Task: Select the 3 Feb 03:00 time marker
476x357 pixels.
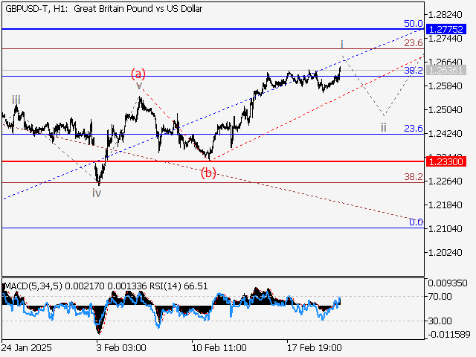Action: pos(121,347)
